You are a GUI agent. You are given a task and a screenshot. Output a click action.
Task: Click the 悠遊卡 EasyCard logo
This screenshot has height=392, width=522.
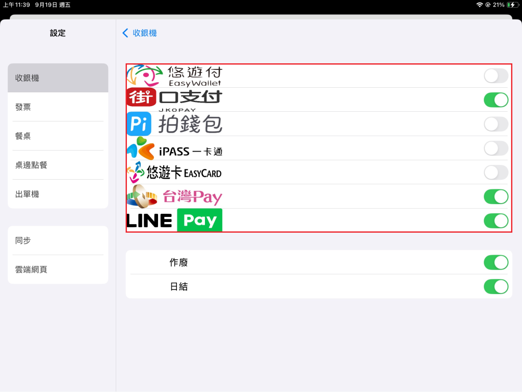pyautogui.click(x=174, y=173)
